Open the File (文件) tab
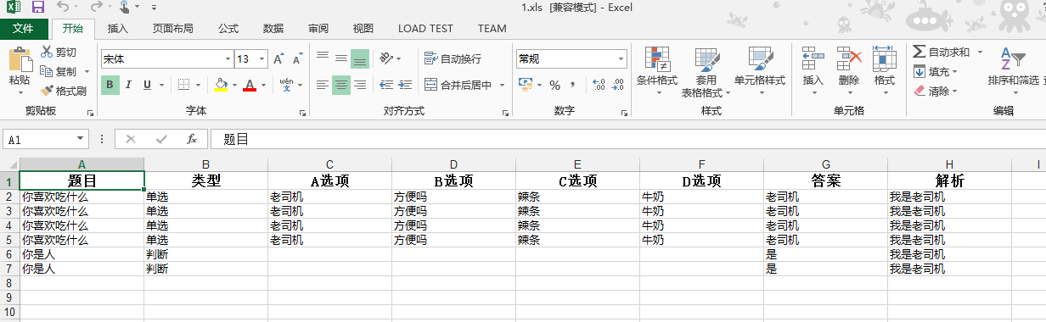1046x322 pixels. pos(23,28)
